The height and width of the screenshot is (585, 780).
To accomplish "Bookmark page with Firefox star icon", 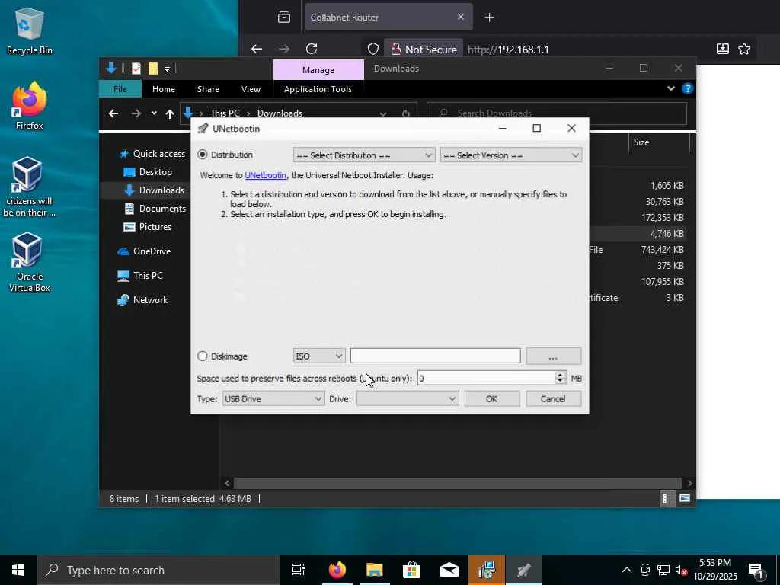I will (x=744, y=49).
